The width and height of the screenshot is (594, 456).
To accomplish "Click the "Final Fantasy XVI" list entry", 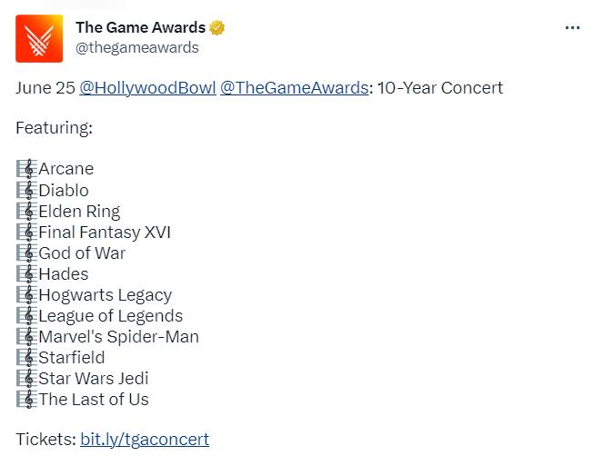I will coord(105,233).
